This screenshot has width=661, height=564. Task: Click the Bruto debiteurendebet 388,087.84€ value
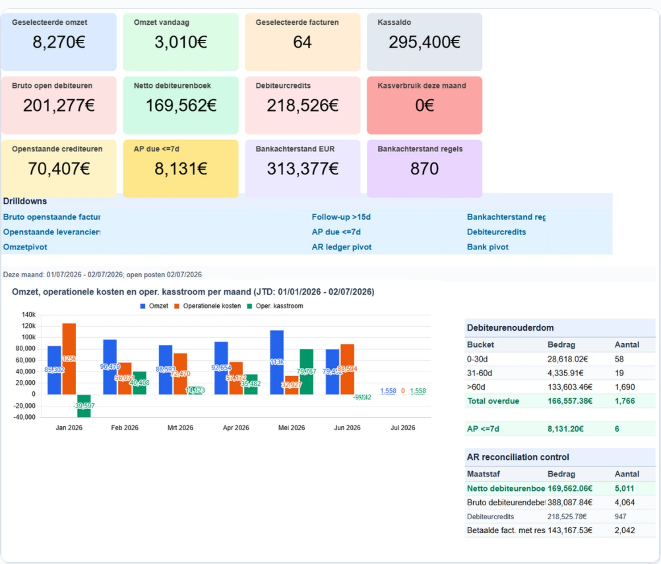click(x=570, y=502)
